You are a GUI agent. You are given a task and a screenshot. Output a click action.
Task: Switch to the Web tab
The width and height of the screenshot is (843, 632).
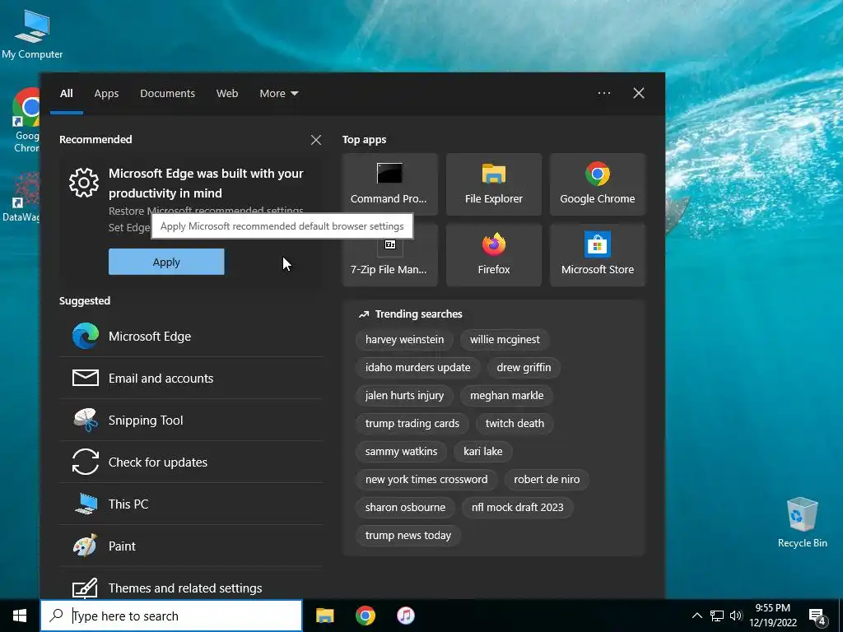click(227, 94)
